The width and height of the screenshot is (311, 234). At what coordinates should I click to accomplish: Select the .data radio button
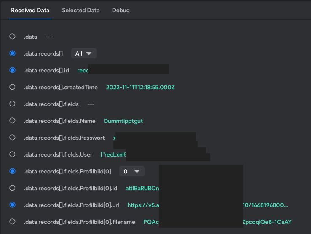click(x=12, y=37)
